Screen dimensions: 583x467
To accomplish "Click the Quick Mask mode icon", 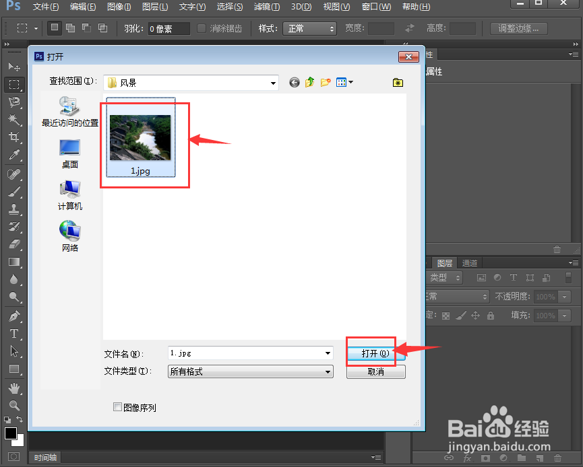I will [14, 456].
